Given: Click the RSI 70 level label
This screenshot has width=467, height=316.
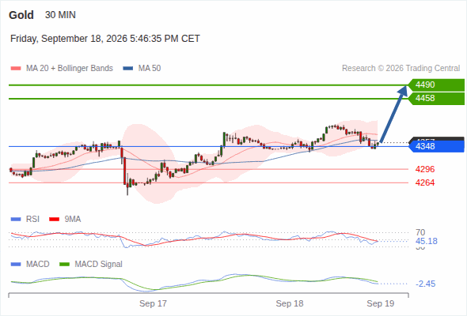Looking at the screenshot, I should [x=420, y=232].
